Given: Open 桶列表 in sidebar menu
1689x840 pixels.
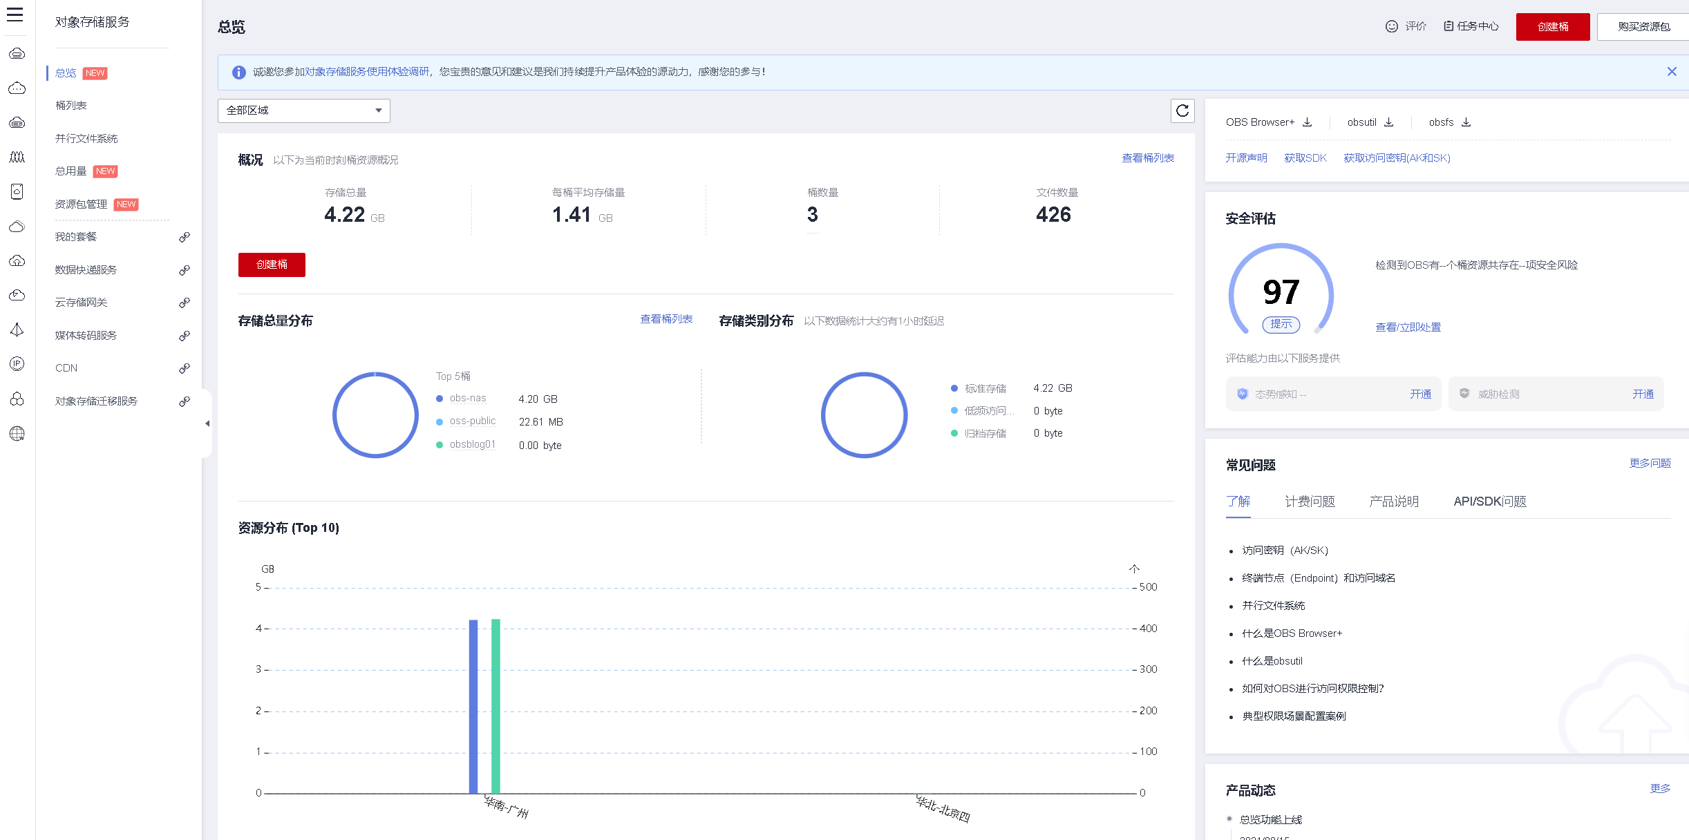Looking at the screenshot, I should point(71,106).
